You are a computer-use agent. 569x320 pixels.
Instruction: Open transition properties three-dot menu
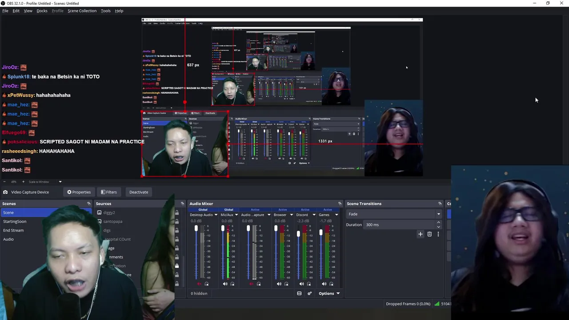click(x=438, y=234)
